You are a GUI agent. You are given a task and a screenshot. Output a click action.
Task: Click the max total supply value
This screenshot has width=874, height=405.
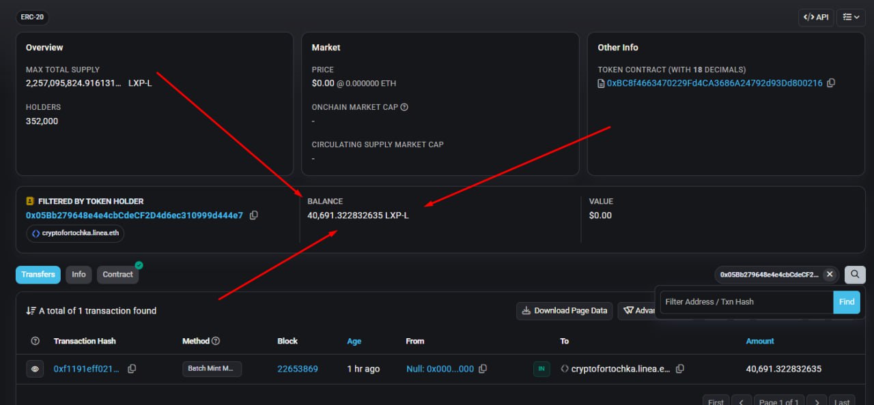point(89,83)
